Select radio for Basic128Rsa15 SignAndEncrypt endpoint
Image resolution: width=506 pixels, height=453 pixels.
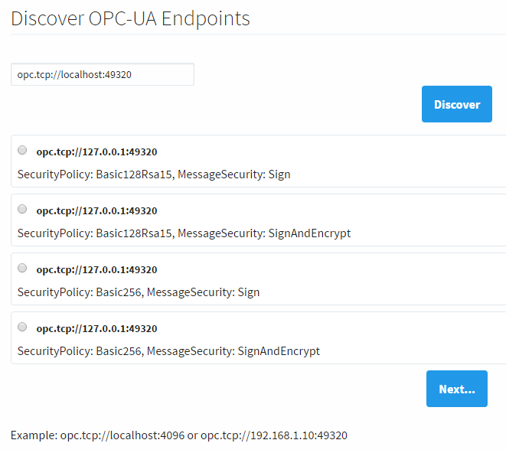point(22,209)
